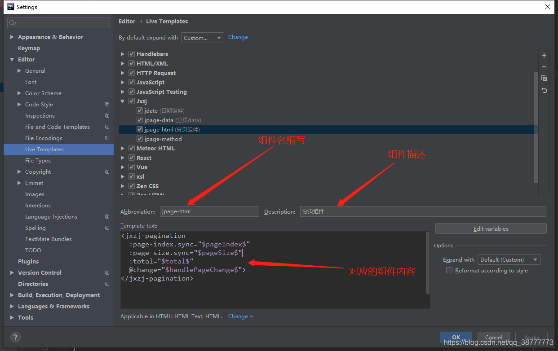Expand the Color Scheme settings node
Viewport: 558px width, 351px height.
pyautogui.click(x=19, y=93)
